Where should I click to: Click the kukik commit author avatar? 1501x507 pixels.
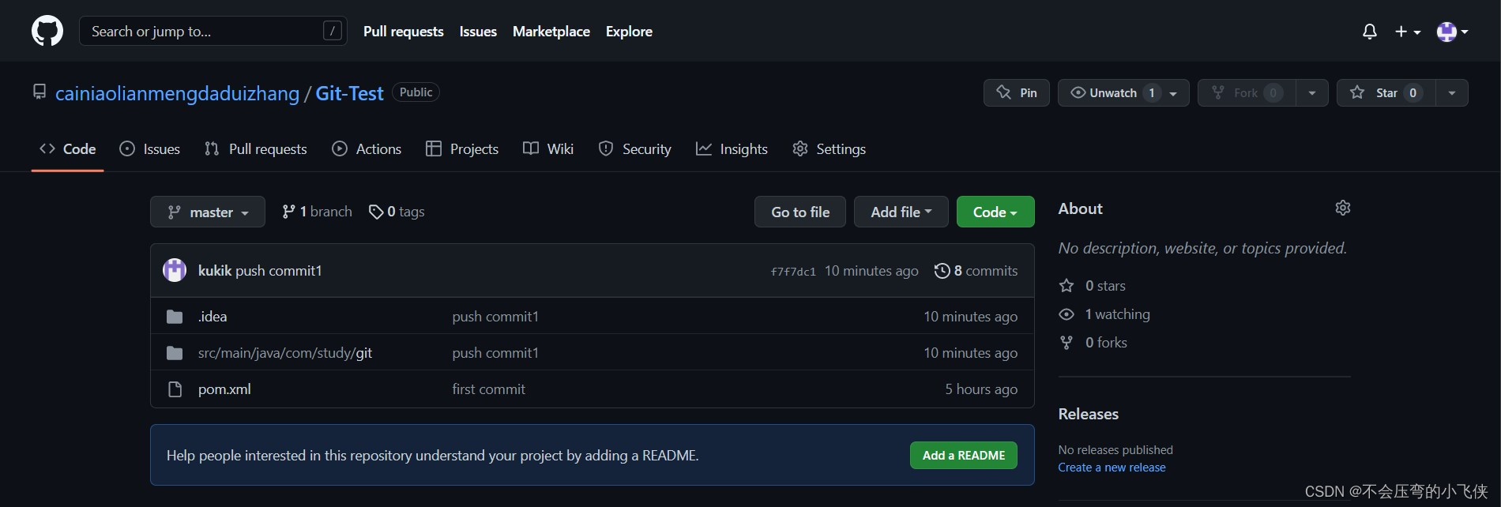[175, 270]
